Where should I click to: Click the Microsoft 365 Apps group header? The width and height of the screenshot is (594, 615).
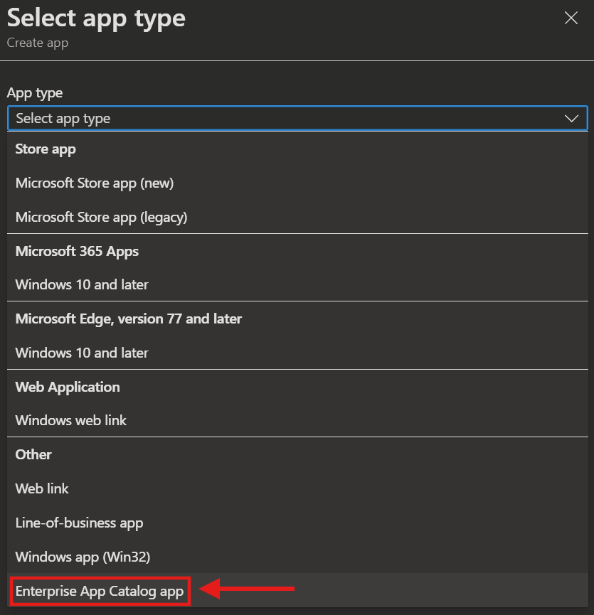(77, 252)
